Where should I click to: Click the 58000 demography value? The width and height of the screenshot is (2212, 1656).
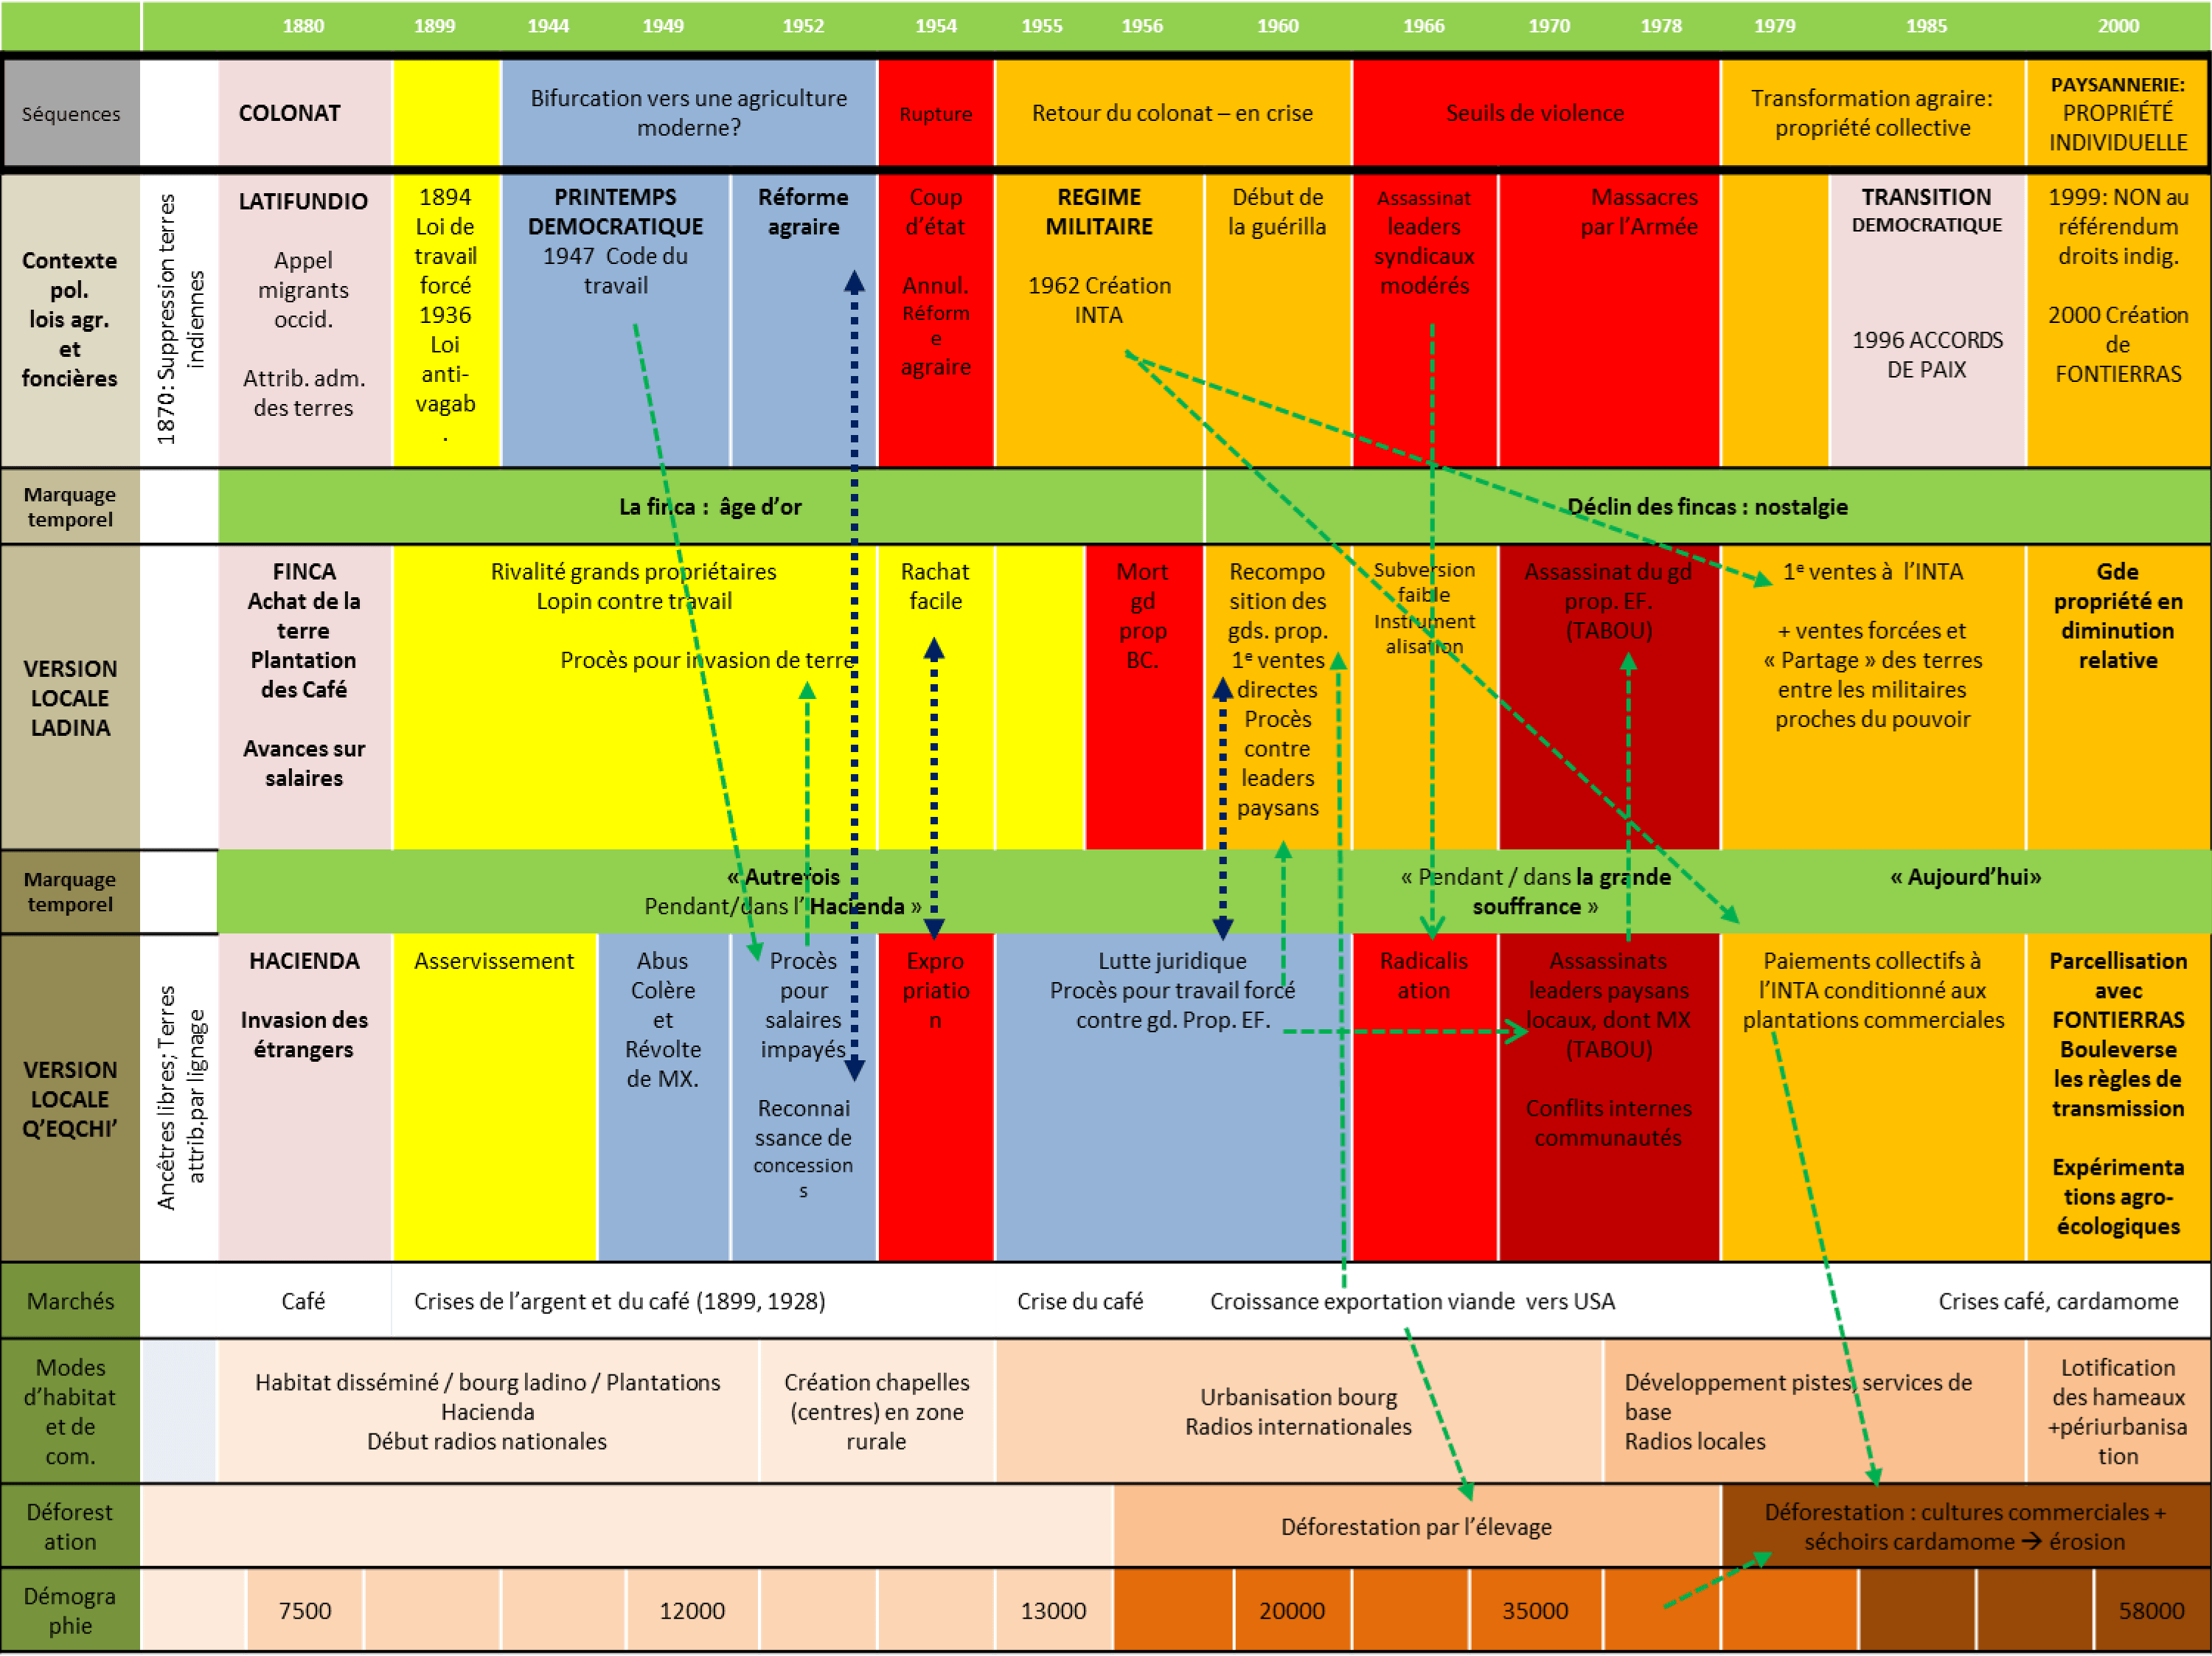tap(2151, 1611)
